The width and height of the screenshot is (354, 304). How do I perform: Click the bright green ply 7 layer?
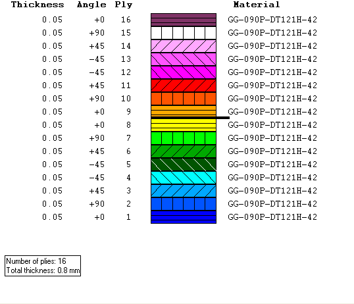pyautogui.click(x=184, y=138)
